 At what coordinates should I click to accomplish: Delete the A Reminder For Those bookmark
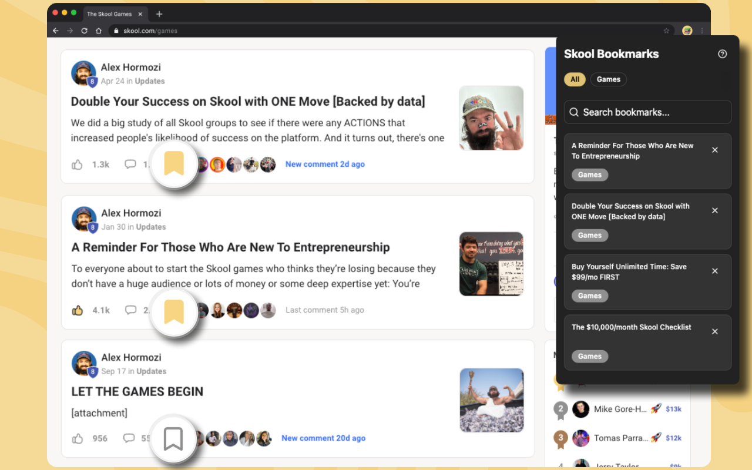click(x=715, y=150)
